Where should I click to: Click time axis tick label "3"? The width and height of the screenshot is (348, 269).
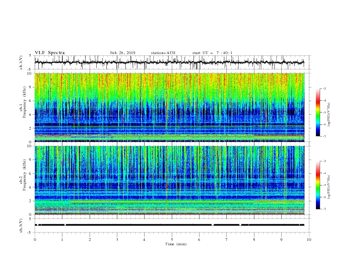pos(117,240)
